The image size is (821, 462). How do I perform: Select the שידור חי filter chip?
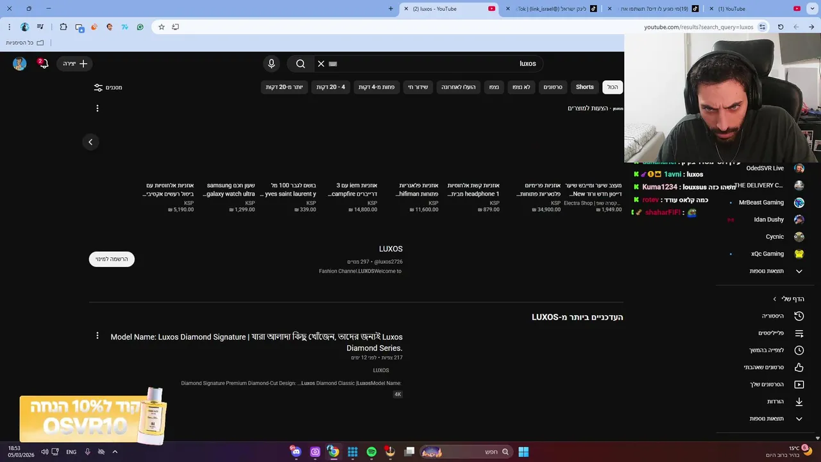pos(418,87)
